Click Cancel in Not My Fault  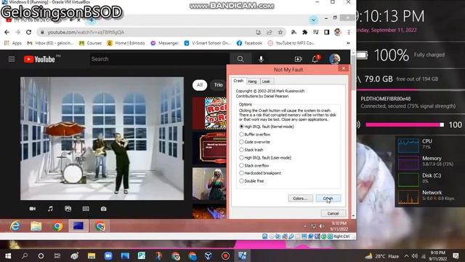(x=333, y=213)
